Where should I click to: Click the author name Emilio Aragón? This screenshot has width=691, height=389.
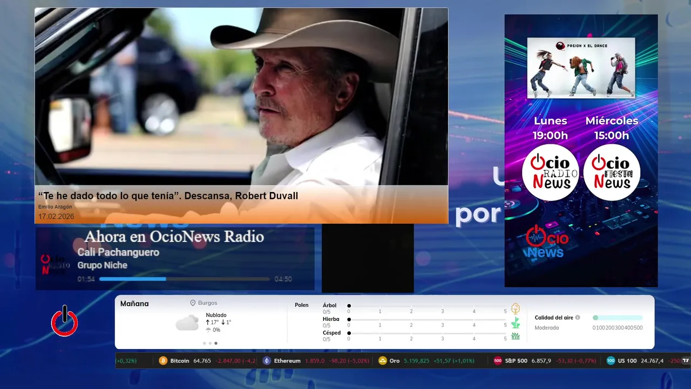click(x=55, y=207)
